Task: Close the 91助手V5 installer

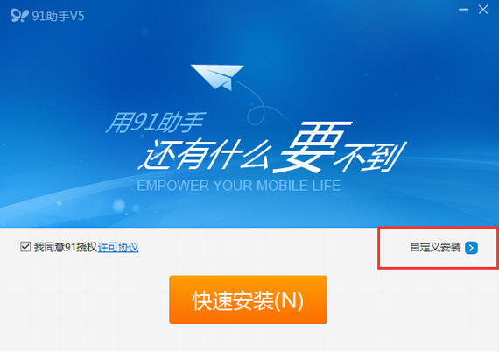Action: point(483,10)
